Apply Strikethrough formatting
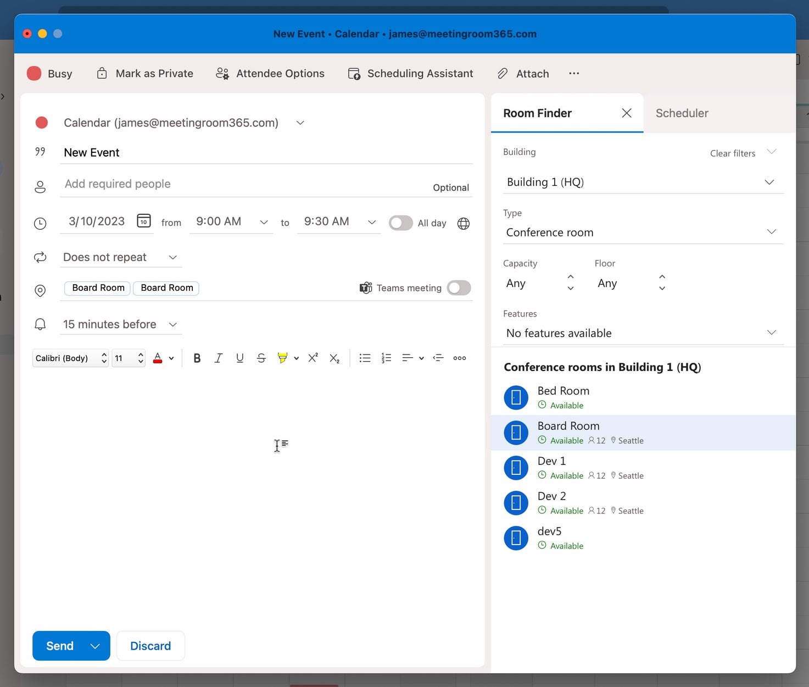 point(261,358)
